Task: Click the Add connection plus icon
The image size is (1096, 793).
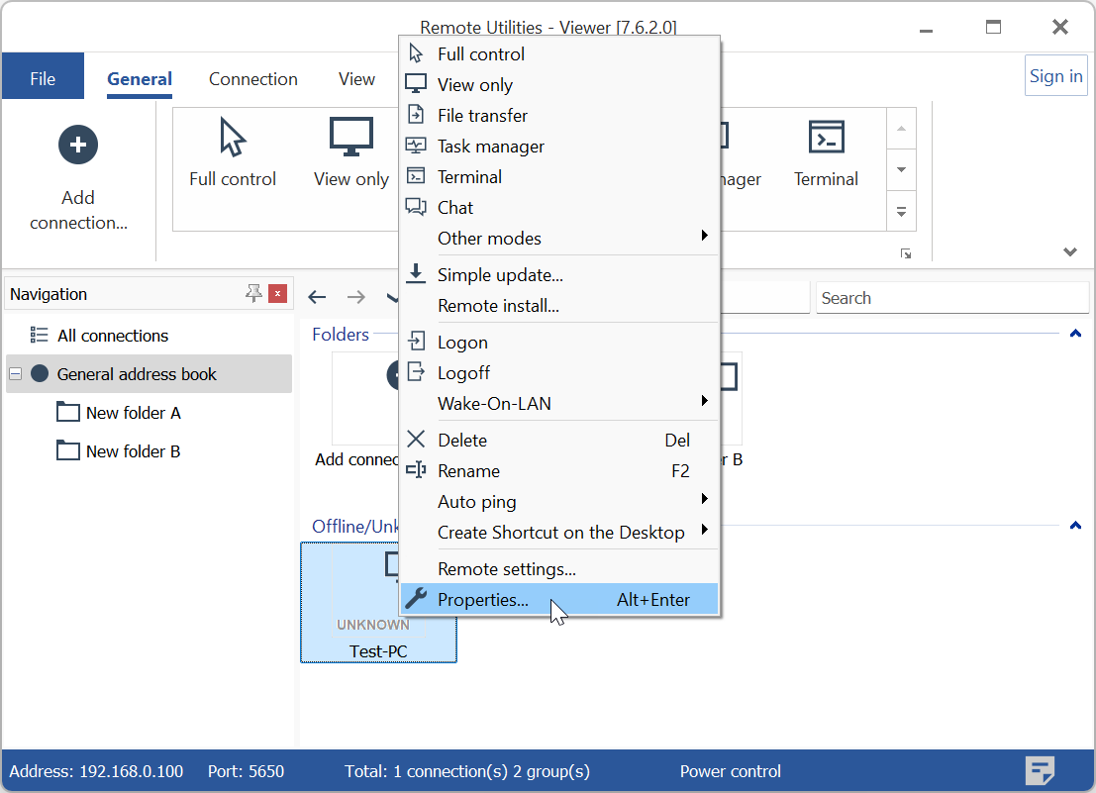Action: click(78, 145)
